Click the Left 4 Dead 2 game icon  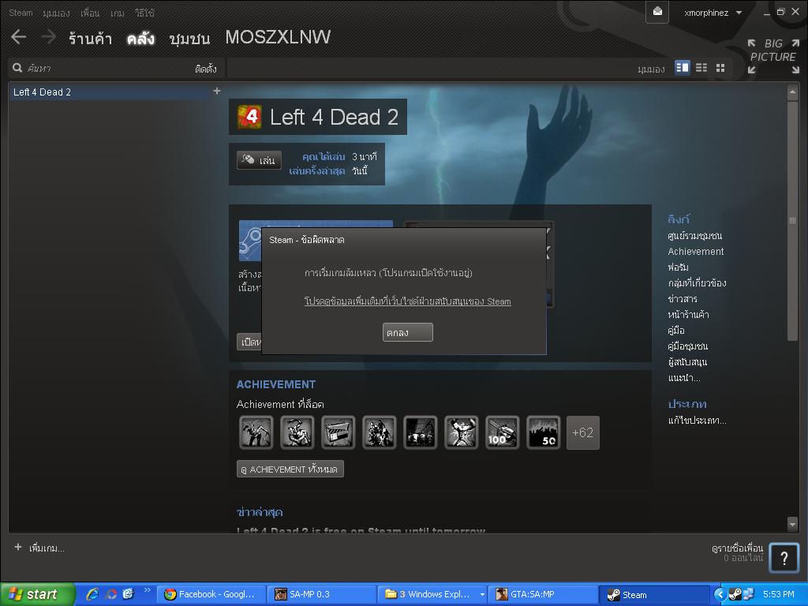[249, 117]
